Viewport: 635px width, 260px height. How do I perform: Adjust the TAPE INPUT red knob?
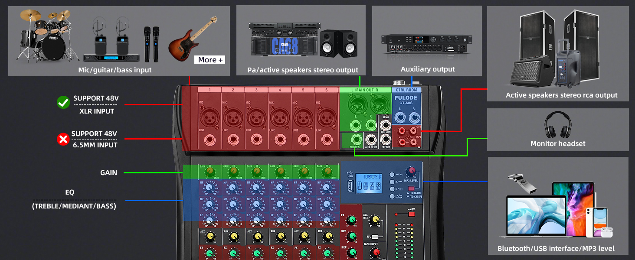pos(376,252)
